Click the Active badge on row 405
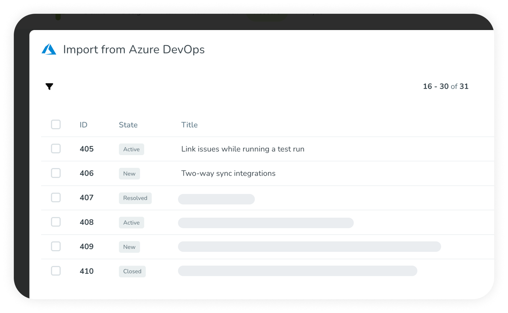Screen dimensions: 508x313 [131, 149]
